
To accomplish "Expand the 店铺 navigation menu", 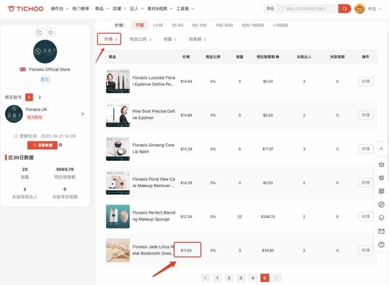I will click(x=119, y=9).
